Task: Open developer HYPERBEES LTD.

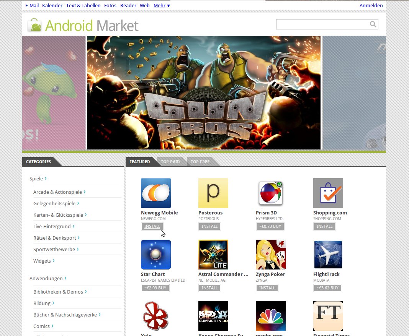Action: point(270,219)
